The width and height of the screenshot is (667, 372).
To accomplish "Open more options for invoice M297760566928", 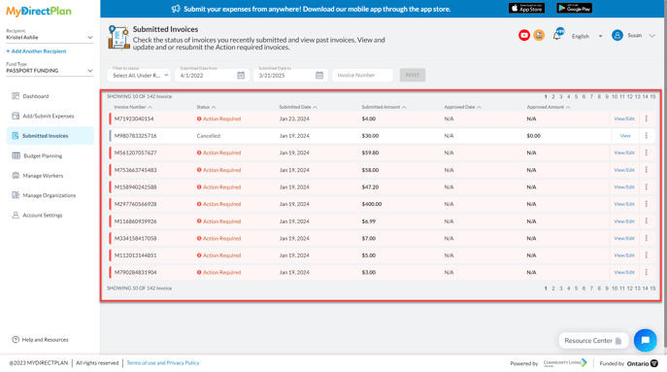I will 647,204.
